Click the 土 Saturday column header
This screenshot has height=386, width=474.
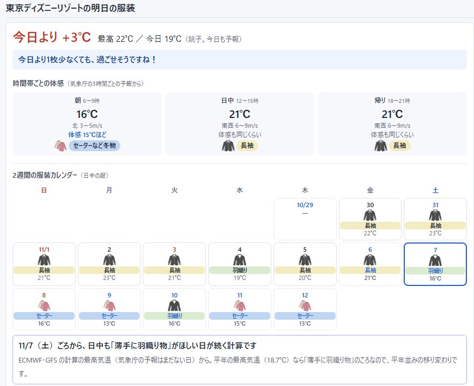click(435, 190)
